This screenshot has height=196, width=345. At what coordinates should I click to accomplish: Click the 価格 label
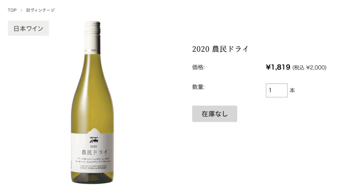pos(198,67)
